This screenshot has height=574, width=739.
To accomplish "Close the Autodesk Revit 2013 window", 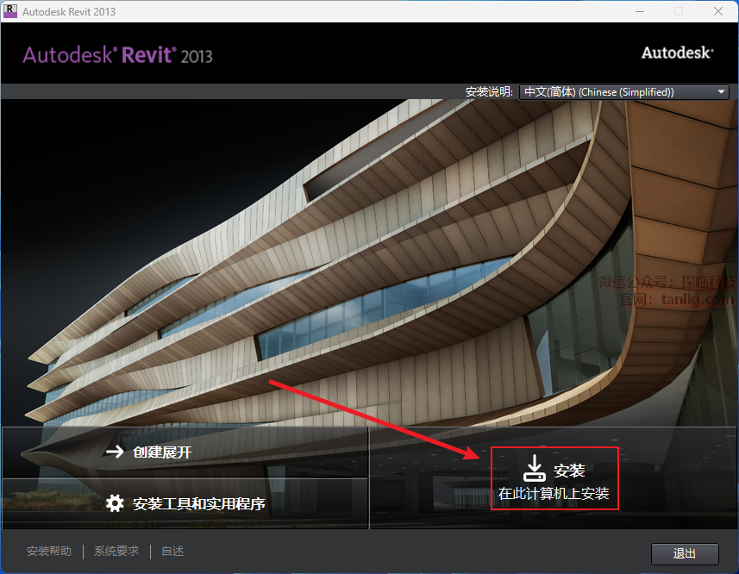I will click(x=717, y=11).
